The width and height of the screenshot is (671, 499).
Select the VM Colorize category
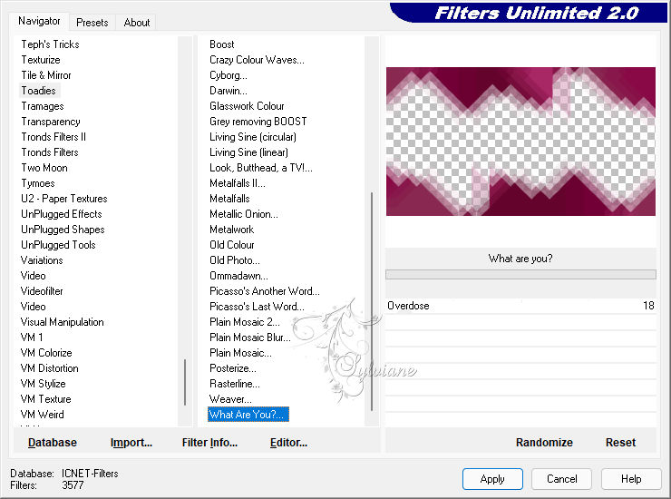(46, 353)
